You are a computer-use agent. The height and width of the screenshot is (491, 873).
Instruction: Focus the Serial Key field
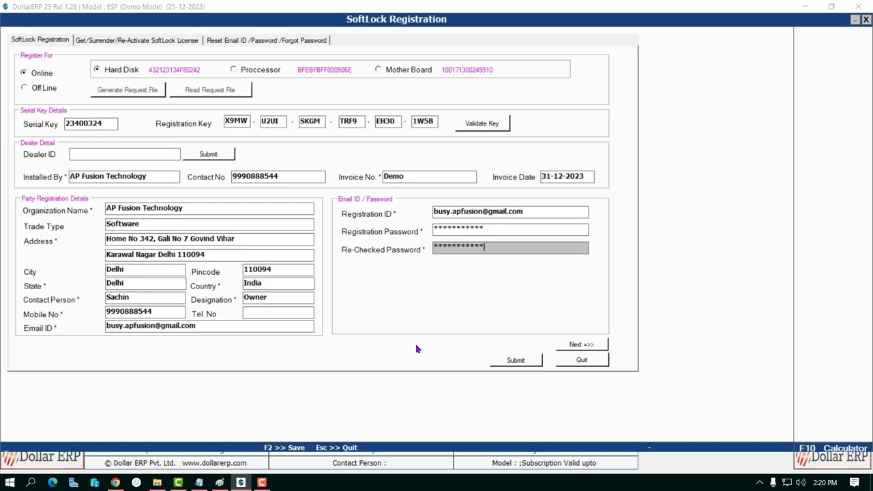pyautogui.click(x=91, y=123)
